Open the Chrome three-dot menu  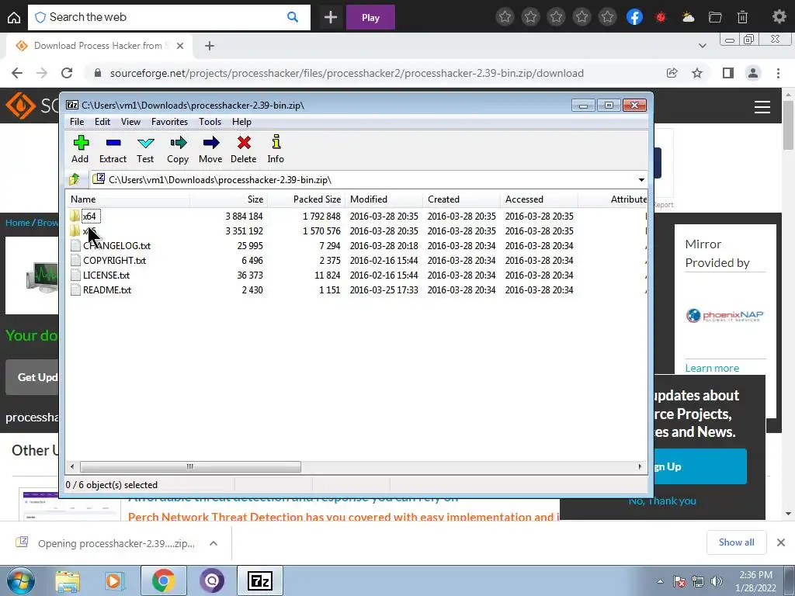click(x=778, y=73)
